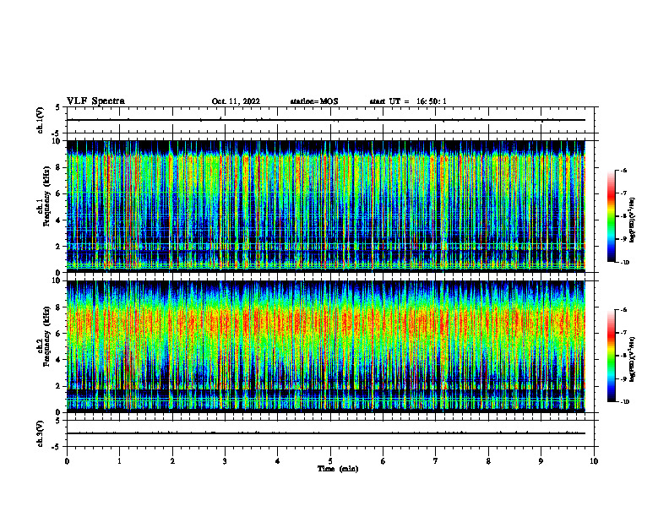Click the "-8" label on ch.2 colour bar
669x517 pixels.
click(623, 356)
